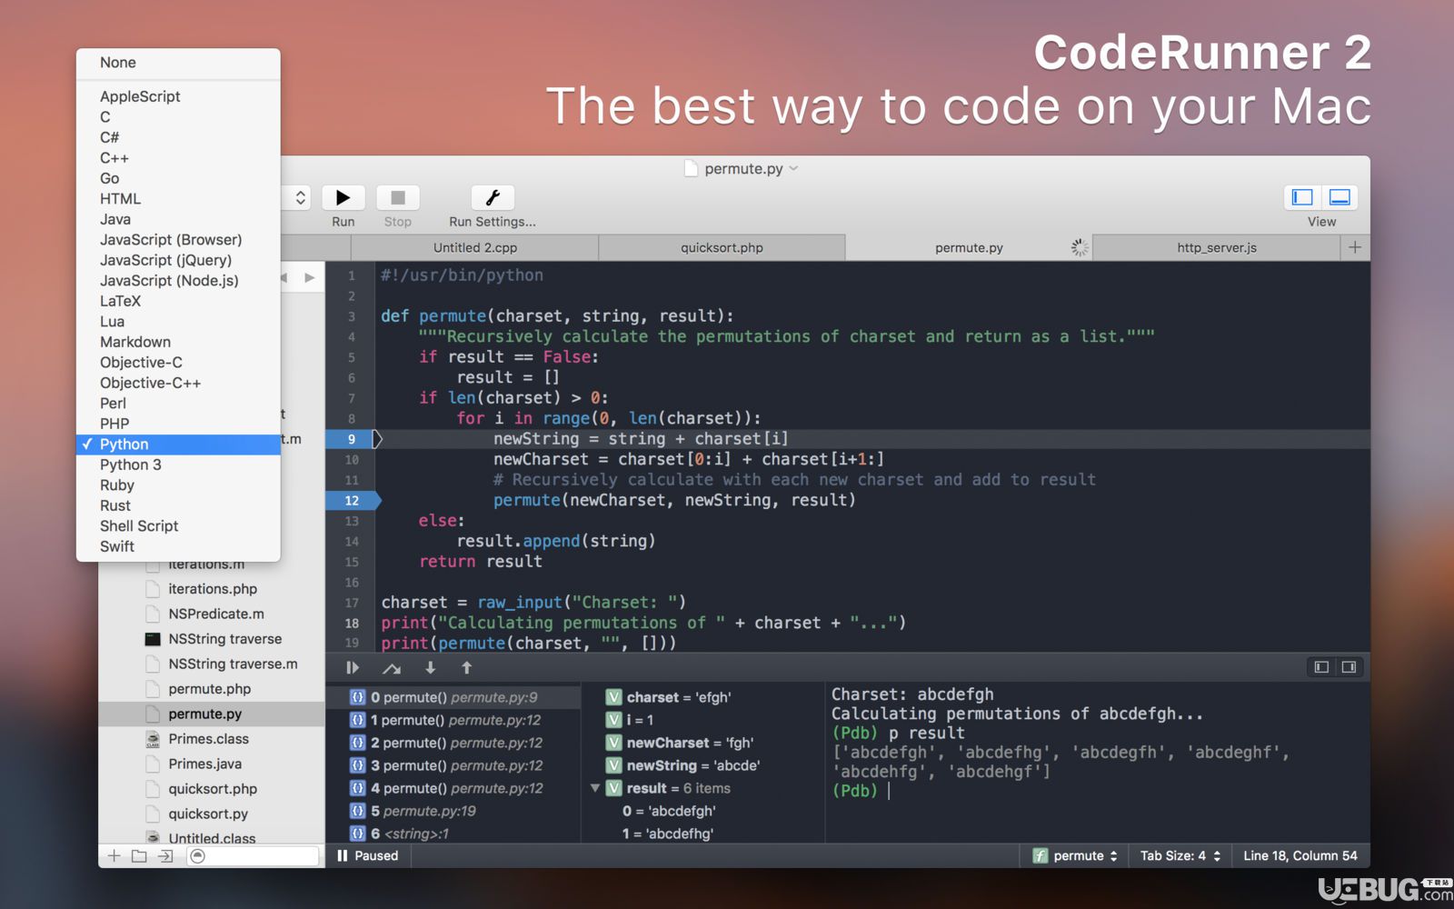The image size is (1454, 909).
Task: Click the newString variable V icon
Action: coord(614,765)
